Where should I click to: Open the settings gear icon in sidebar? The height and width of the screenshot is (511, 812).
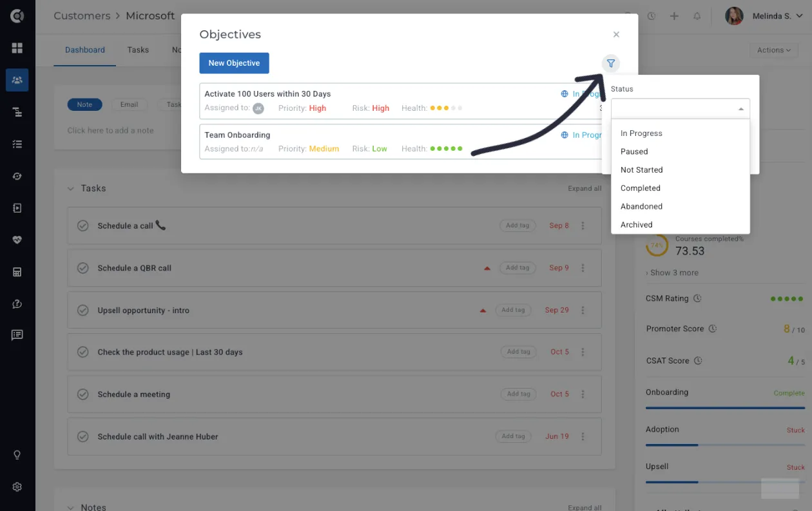point(17,487)
